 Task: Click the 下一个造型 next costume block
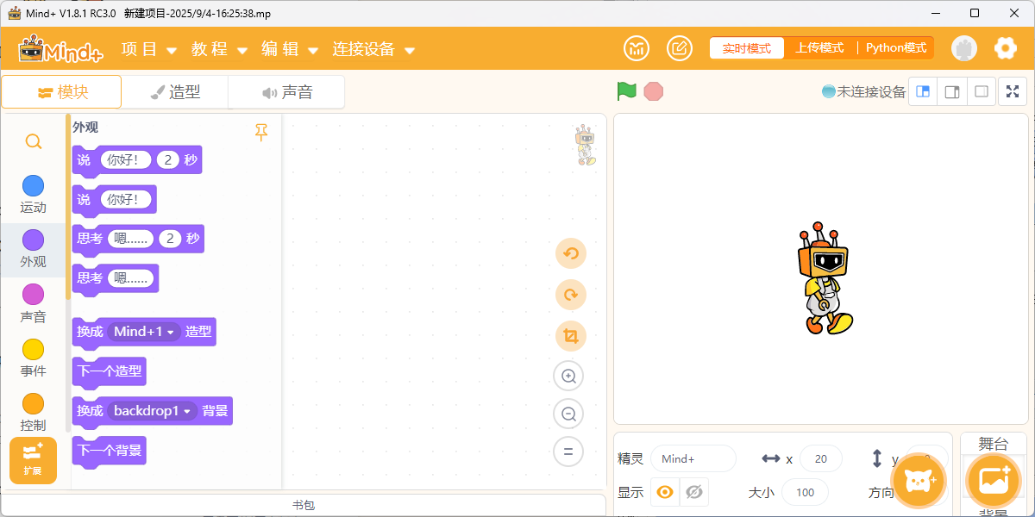click(x=110, y=371)
